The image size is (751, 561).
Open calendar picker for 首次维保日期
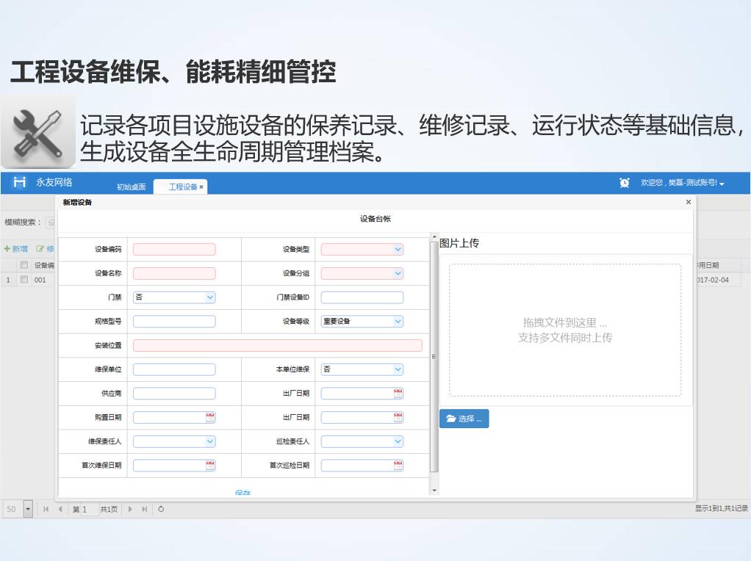click(x=210, y=465)
